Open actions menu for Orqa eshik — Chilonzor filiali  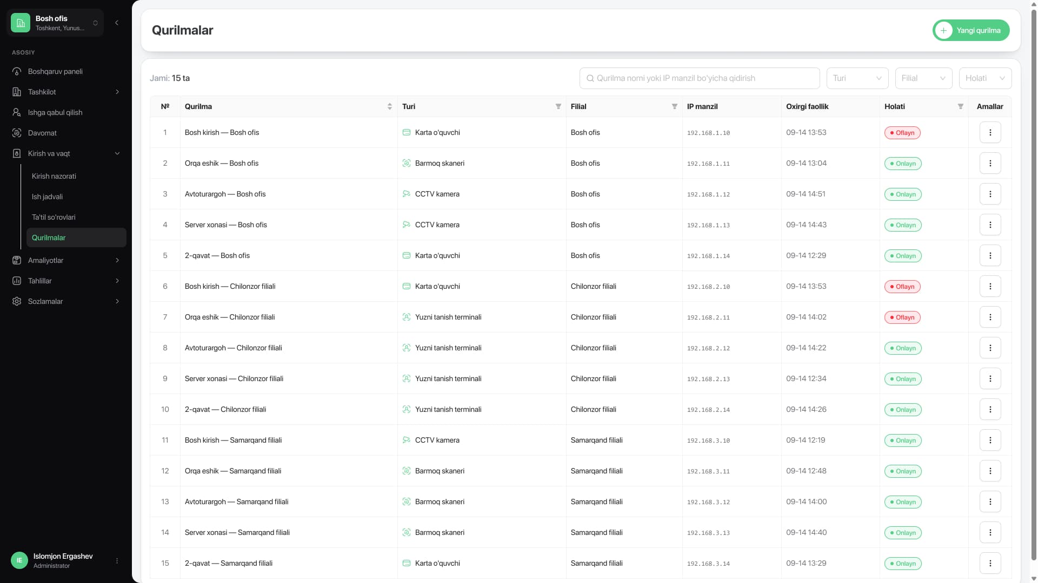(x=990, y=317)
